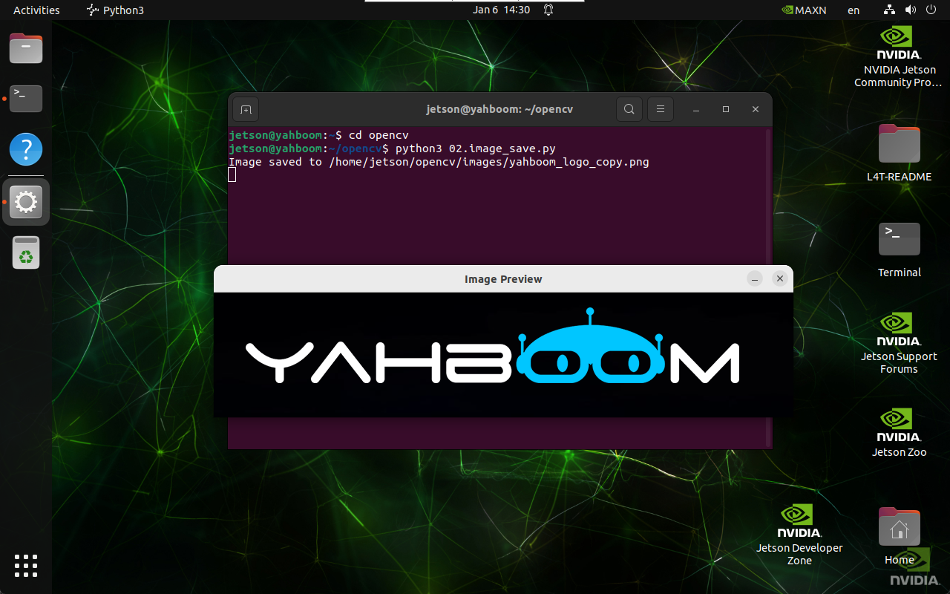The image size is (950, 594).
Task: Open the terminal hamburger menu
Action: point(660,109)
